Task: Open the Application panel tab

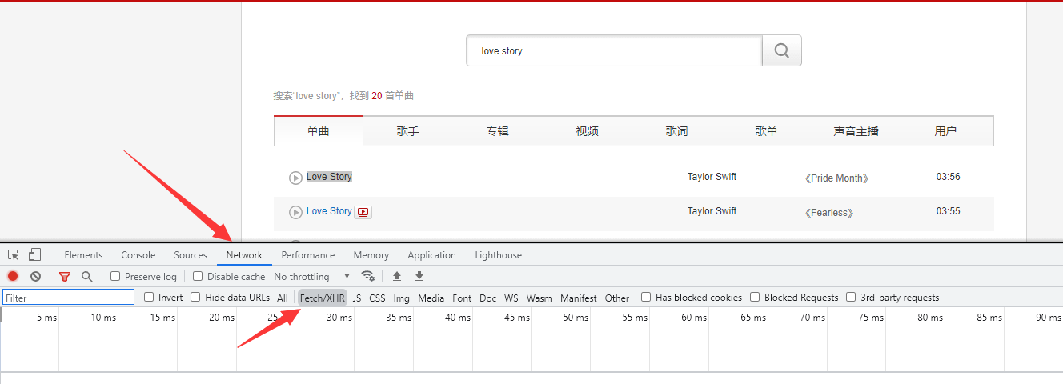Action: coord(431,255)
